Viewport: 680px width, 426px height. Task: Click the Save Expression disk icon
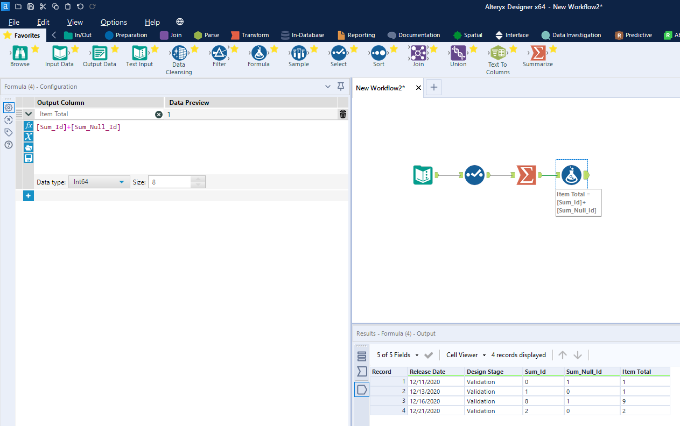(x=28, y=158)
